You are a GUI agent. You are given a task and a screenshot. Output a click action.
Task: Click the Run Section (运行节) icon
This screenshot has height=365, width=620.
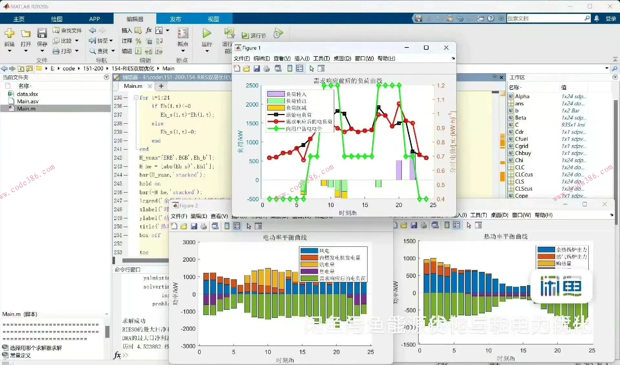[x=245, y=35]
